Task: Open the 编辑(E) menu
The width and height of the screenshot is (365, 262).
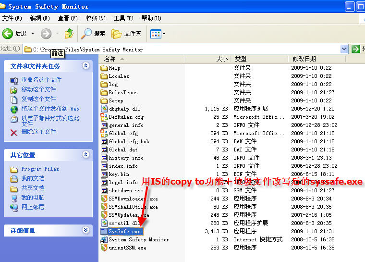Action: click(x=39, y=18)
